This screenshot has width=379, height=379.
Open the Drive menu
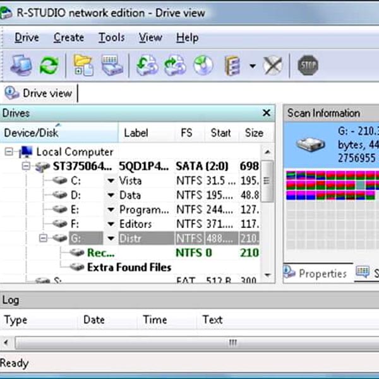tap(27, 38)
